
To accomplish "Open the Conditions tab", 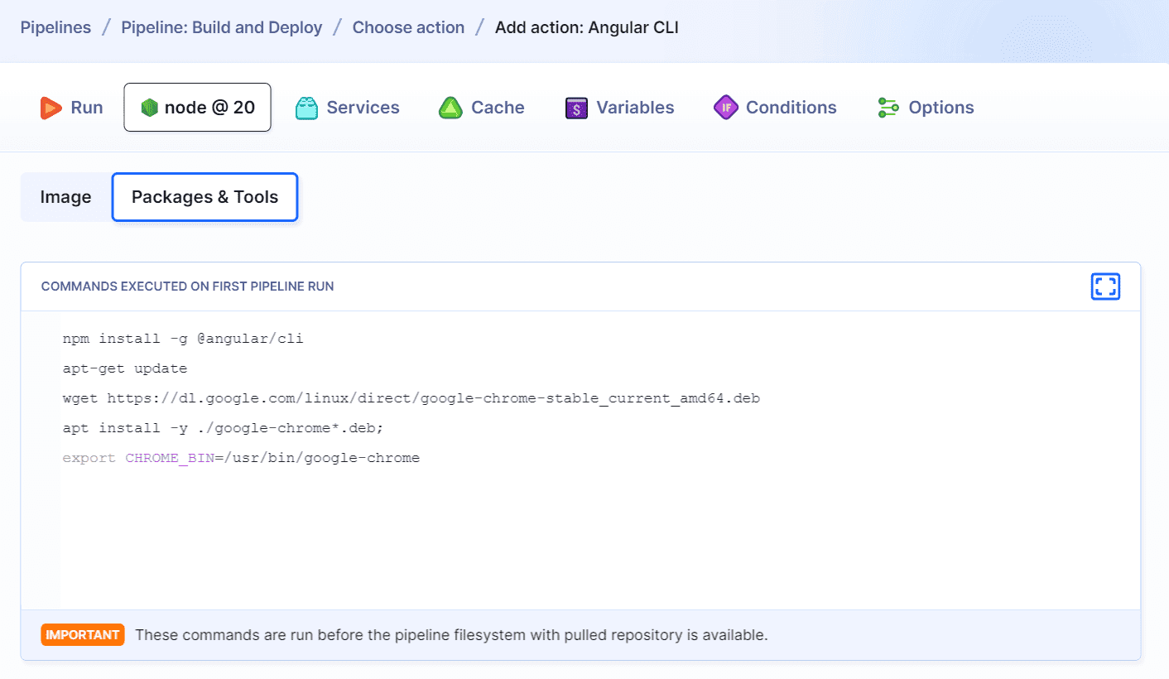I will pos(775,108).
